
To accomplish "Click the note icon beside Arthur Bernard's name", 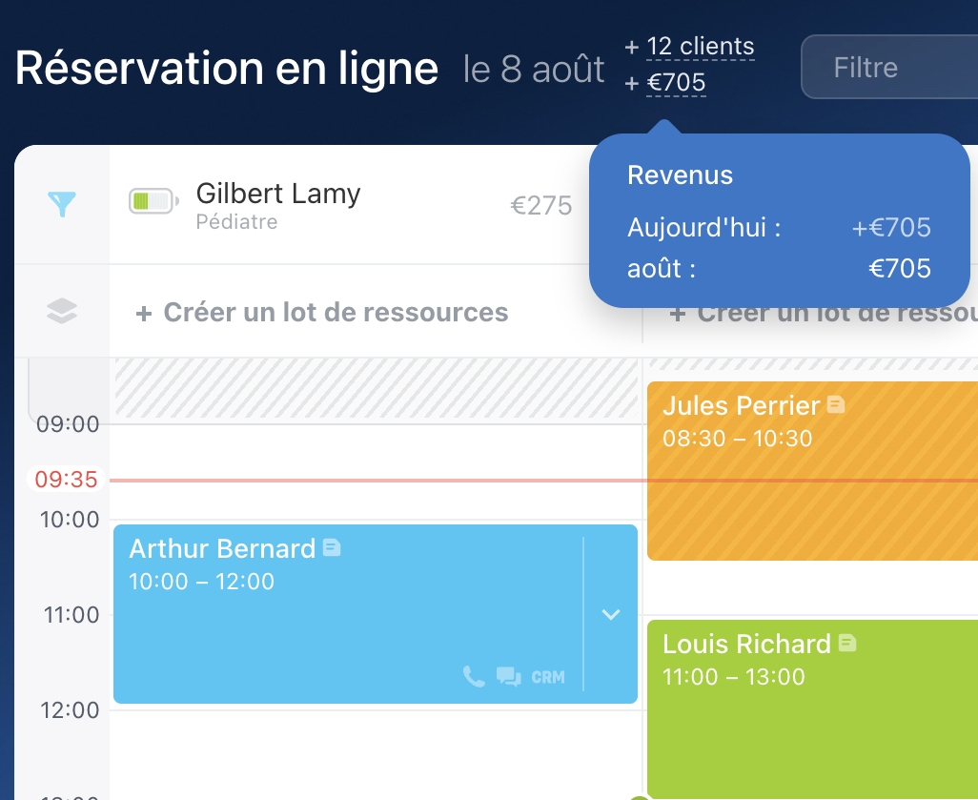I will click(332, 547).
